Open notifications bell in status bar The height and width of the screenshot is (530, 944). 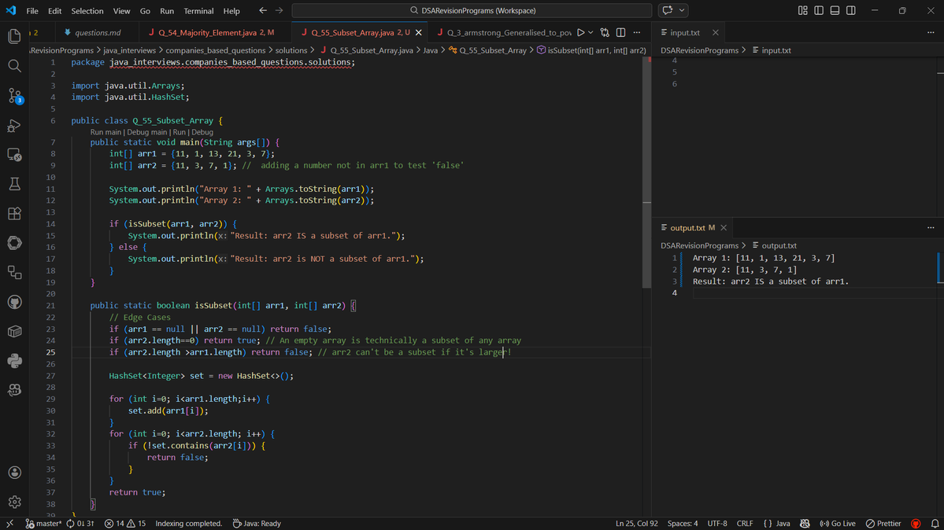click(935, 524)
